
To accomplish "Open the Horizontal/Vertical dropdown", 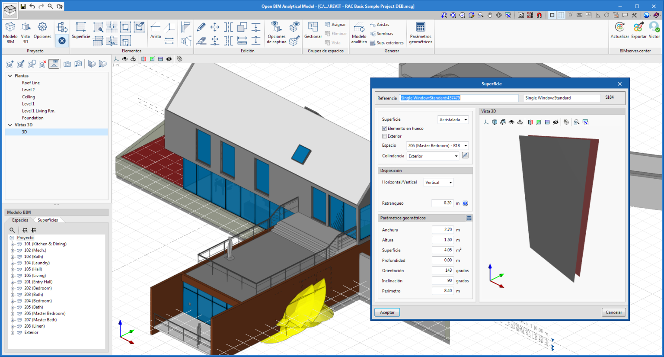I will (x=438, y=183).
